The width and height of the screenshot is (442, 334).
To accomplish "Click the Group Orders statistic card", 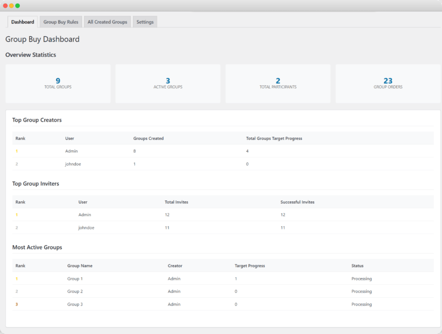I will click(x=388, y=83).
